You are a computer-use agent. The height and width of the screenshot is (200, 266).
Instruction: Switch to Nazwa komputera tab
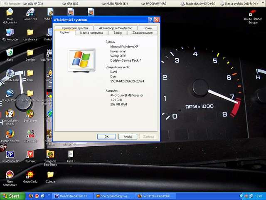click(91, 32)
